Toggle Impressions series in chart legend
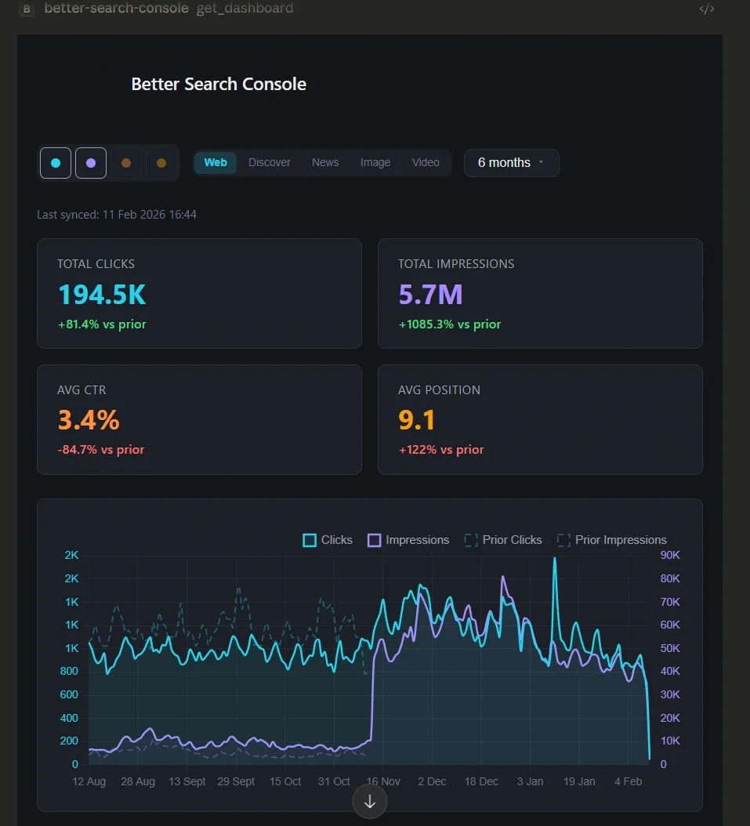750x826 pixels. pos(408,540)
